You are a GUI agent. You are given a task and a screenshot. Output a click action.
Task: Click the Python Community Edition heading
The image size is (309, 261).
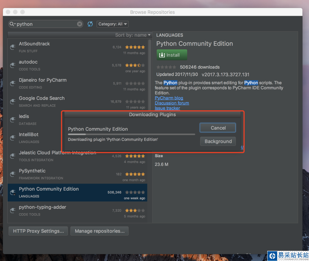pyautogui.click(x=194, y=43)
